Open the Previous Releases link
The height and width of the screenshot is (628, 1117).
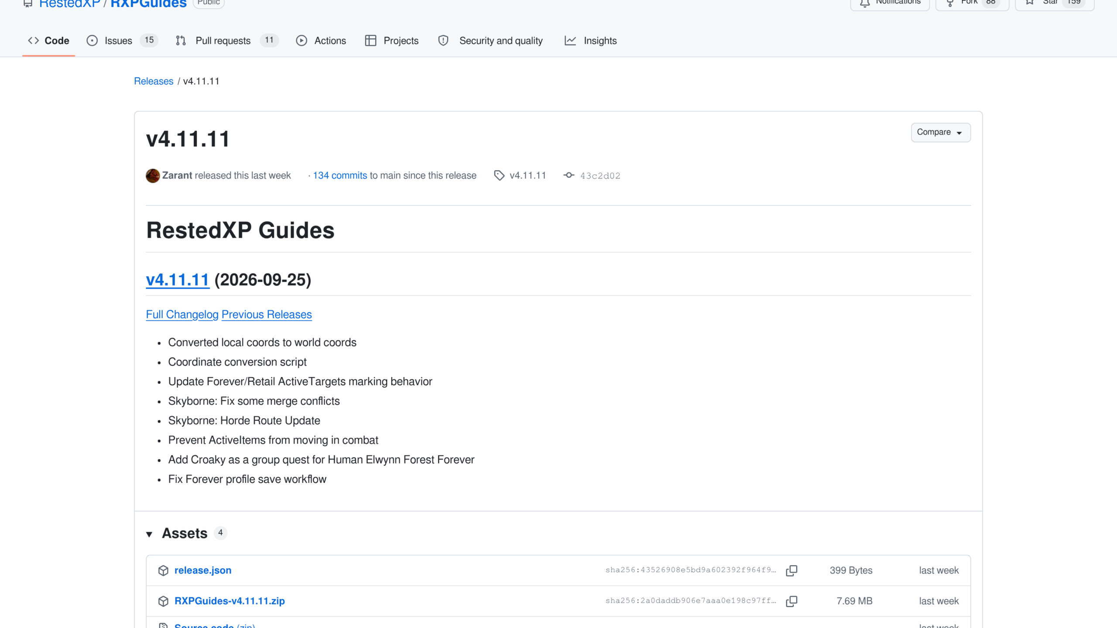[x=267, y=314]
